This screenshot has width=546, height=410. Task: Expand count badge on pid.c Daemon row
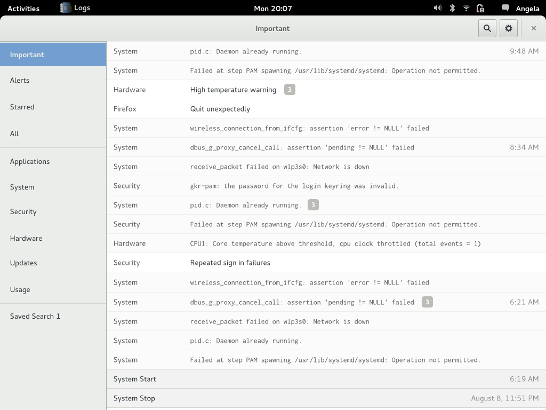[x=313, y=204]
